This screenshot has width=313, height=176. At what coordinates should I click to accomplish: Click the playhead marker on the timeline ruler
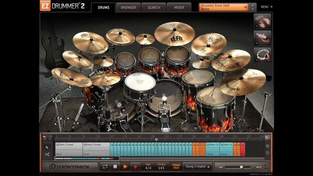click(156, 139)
